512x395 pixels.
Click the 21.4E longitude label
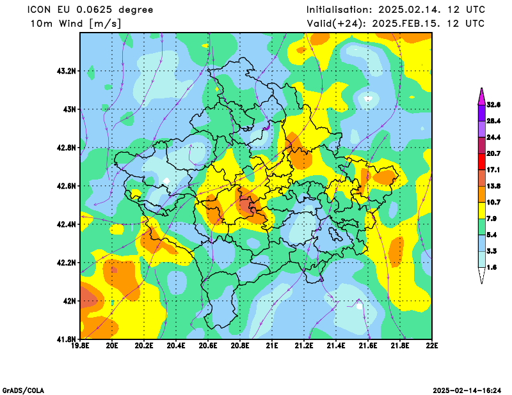(x=336, y=346)
